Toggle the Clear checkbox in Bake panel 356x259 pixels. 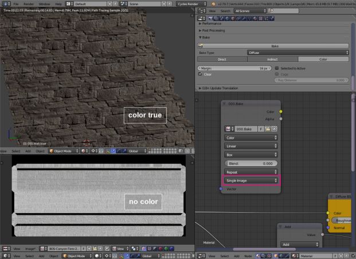[200, 74]
